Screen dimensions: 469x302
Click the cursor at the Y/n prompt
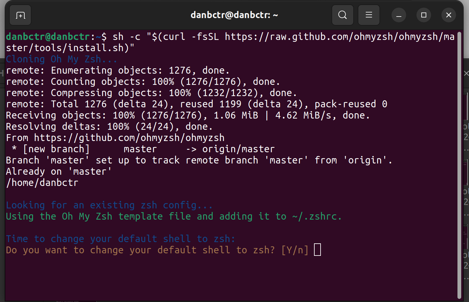pos(317,250)
